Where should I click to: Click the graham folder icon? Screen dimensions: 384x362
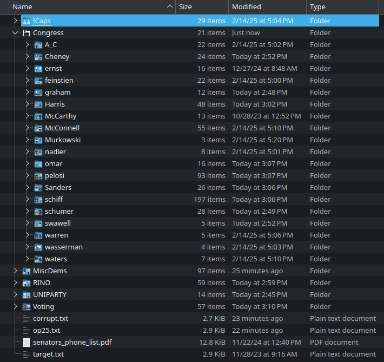tap(38, 93)
